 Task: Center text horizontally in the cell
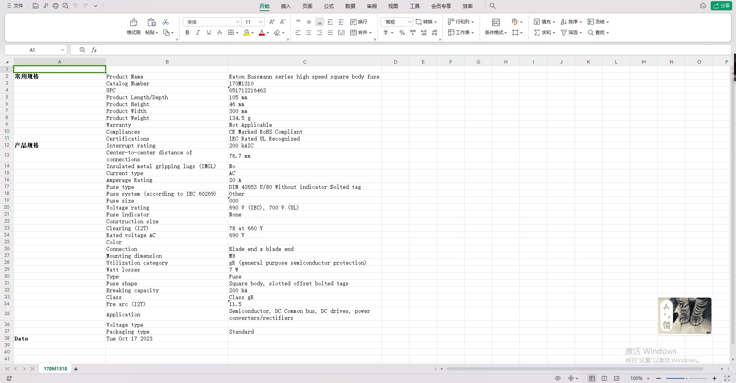point(309,33)
